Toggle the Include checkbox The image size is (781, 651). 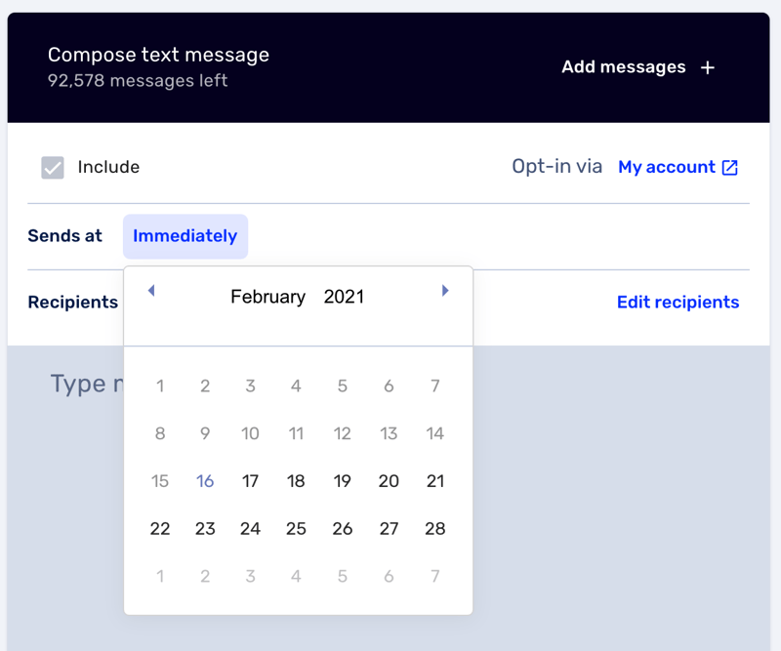[53, 167]
